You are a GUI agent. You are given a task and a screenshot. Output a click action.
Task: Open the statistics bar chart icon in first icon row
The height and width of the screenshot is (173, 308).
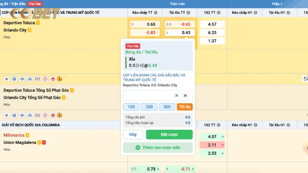point(30,79)
